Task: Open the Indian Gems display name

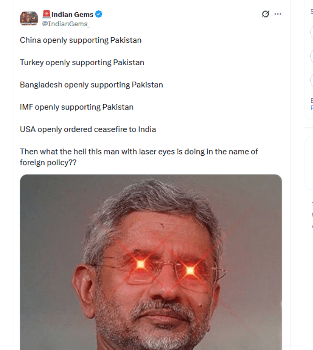Action: coord(72,14)
